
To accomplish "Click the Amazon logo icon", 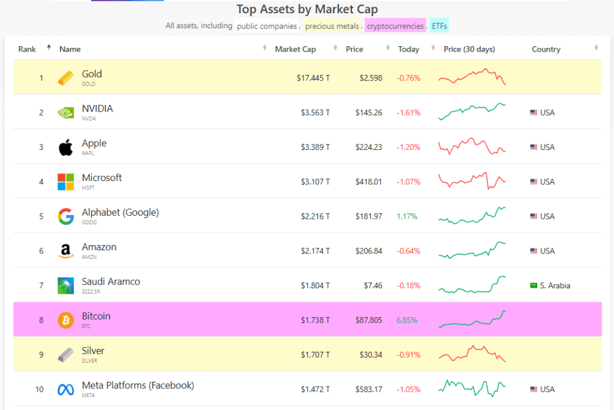I will pyautogui.click(x=66, y=251).
